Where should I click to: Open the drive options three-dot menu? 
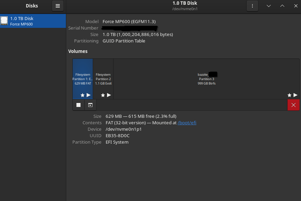click(252, 6)
